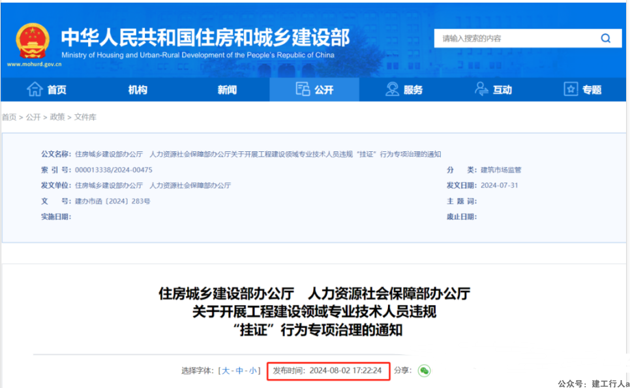The width and height of the screenshot is (630, 388).
Task: Click the 分享 label
Action: point(402,370)
